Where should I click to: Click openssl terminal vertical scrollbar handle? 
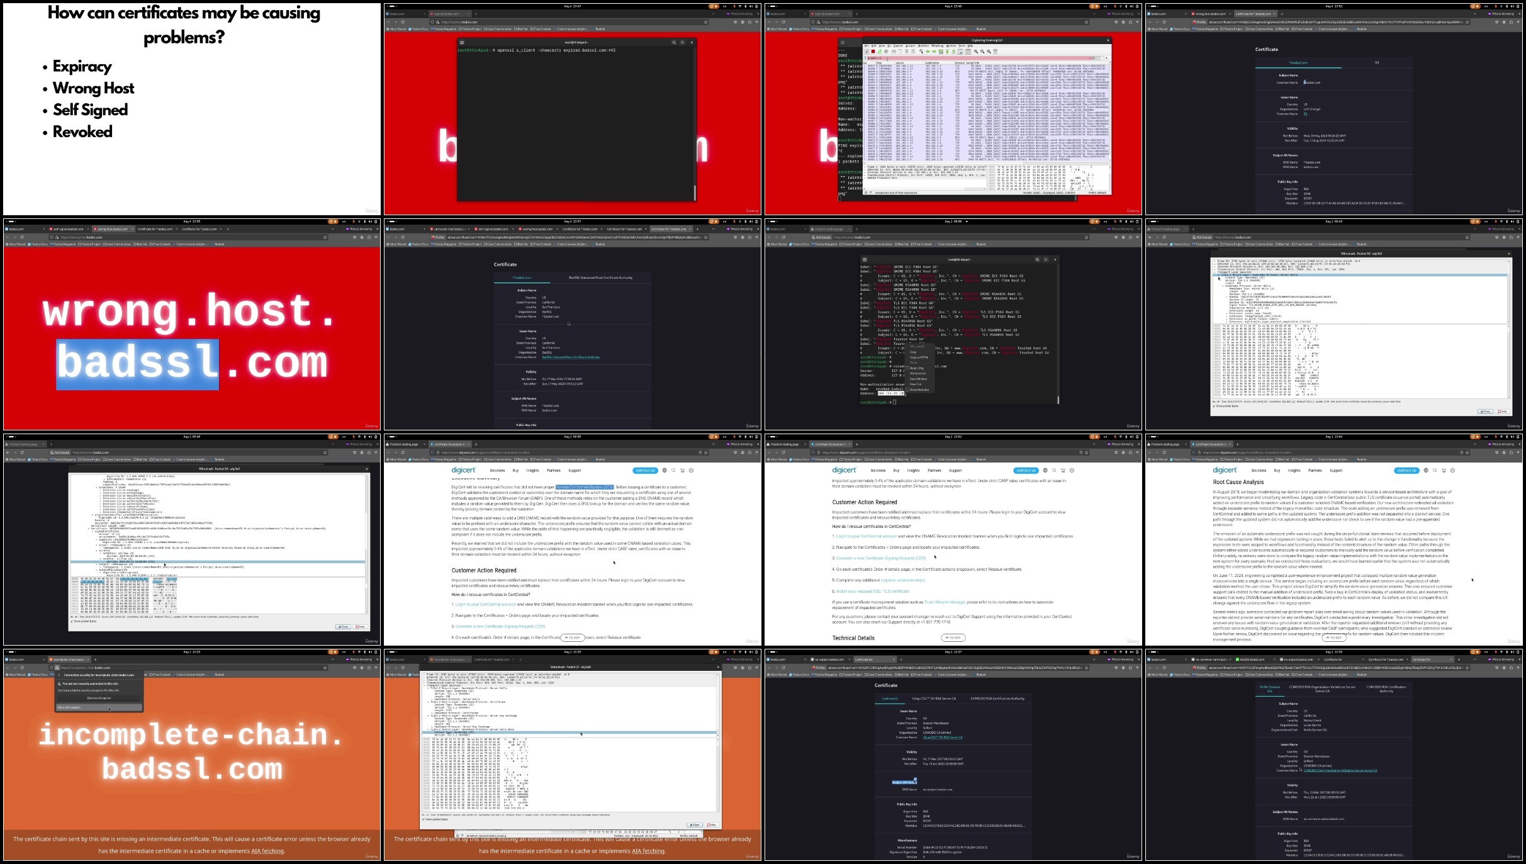[694, 192]
